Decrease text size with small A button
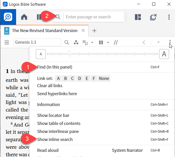Screen dimensions: 175x157 tap(41, 54)
